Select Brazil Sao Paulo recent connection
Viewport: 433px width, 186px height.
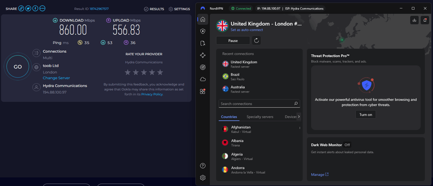(x=260, y=77)
